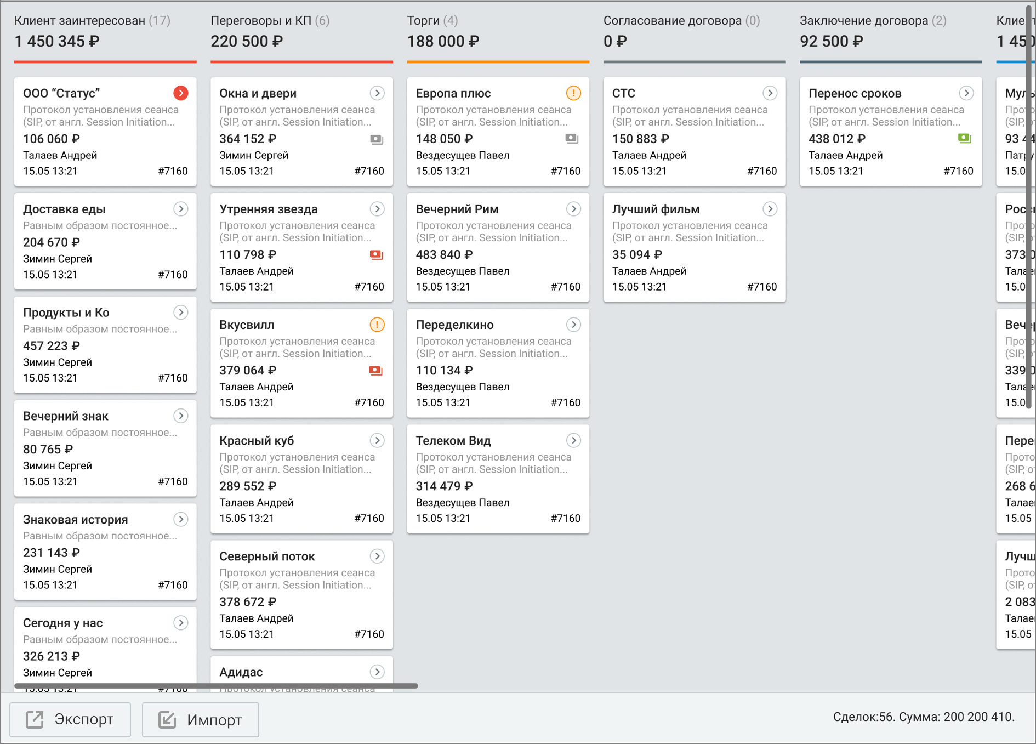The height and width of the screenshot is (744, 1036).
Task: Click the arrow icon on Продукты и Ко card
Action: [181, 313]
